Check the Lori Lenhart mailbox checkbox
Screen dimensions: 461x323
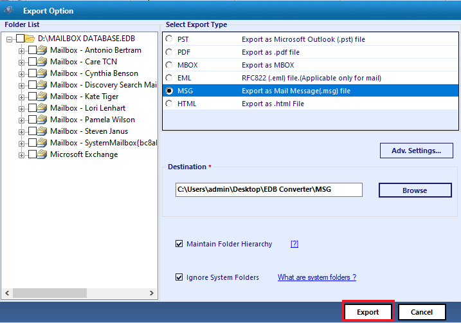pos(32,108)
